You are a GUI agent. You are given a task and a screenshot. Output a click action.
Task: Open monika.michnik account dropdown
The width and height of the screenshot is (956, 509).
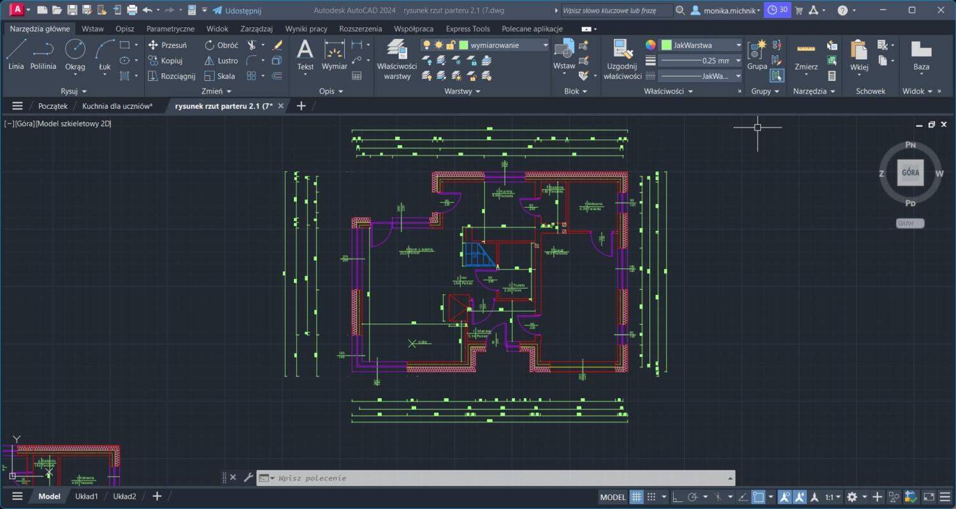click(726, 10)
